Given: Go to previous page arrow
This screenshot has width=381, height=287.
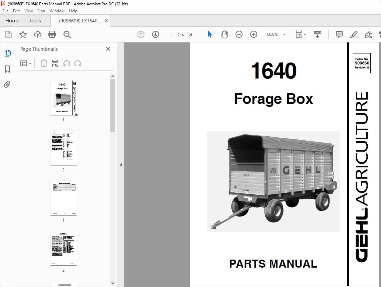Looking at the screenshot, I should click(141, 34).
